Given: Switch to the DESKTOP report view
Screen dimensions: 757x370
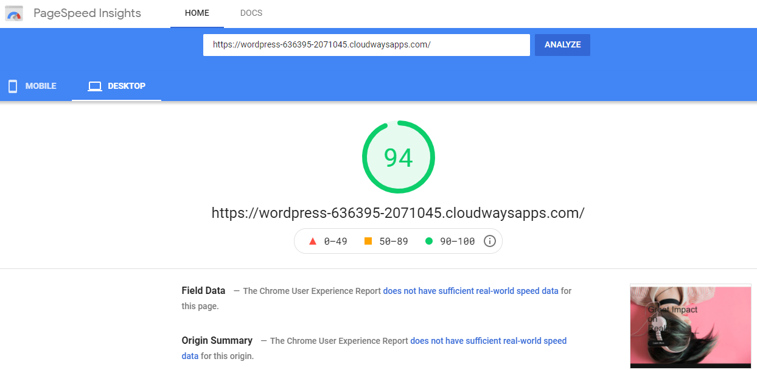Looking at the screenshot, I should pyautogui.click(x=116, y=86).
